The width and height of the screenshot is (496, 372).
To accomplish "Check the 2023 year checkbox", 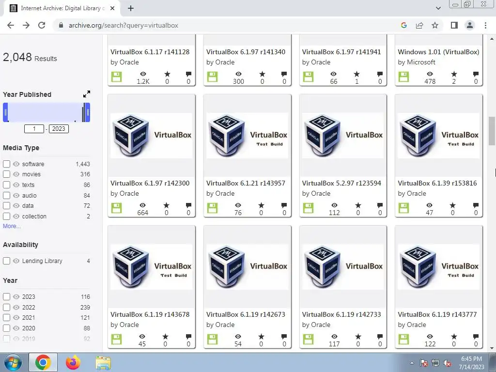I will (x=6, y=297).
